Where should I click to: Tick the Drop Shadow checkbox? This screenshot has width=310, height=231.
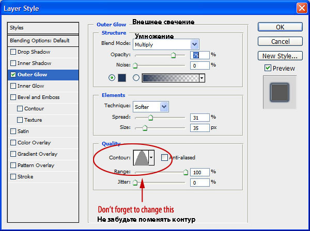coord(13,52)
